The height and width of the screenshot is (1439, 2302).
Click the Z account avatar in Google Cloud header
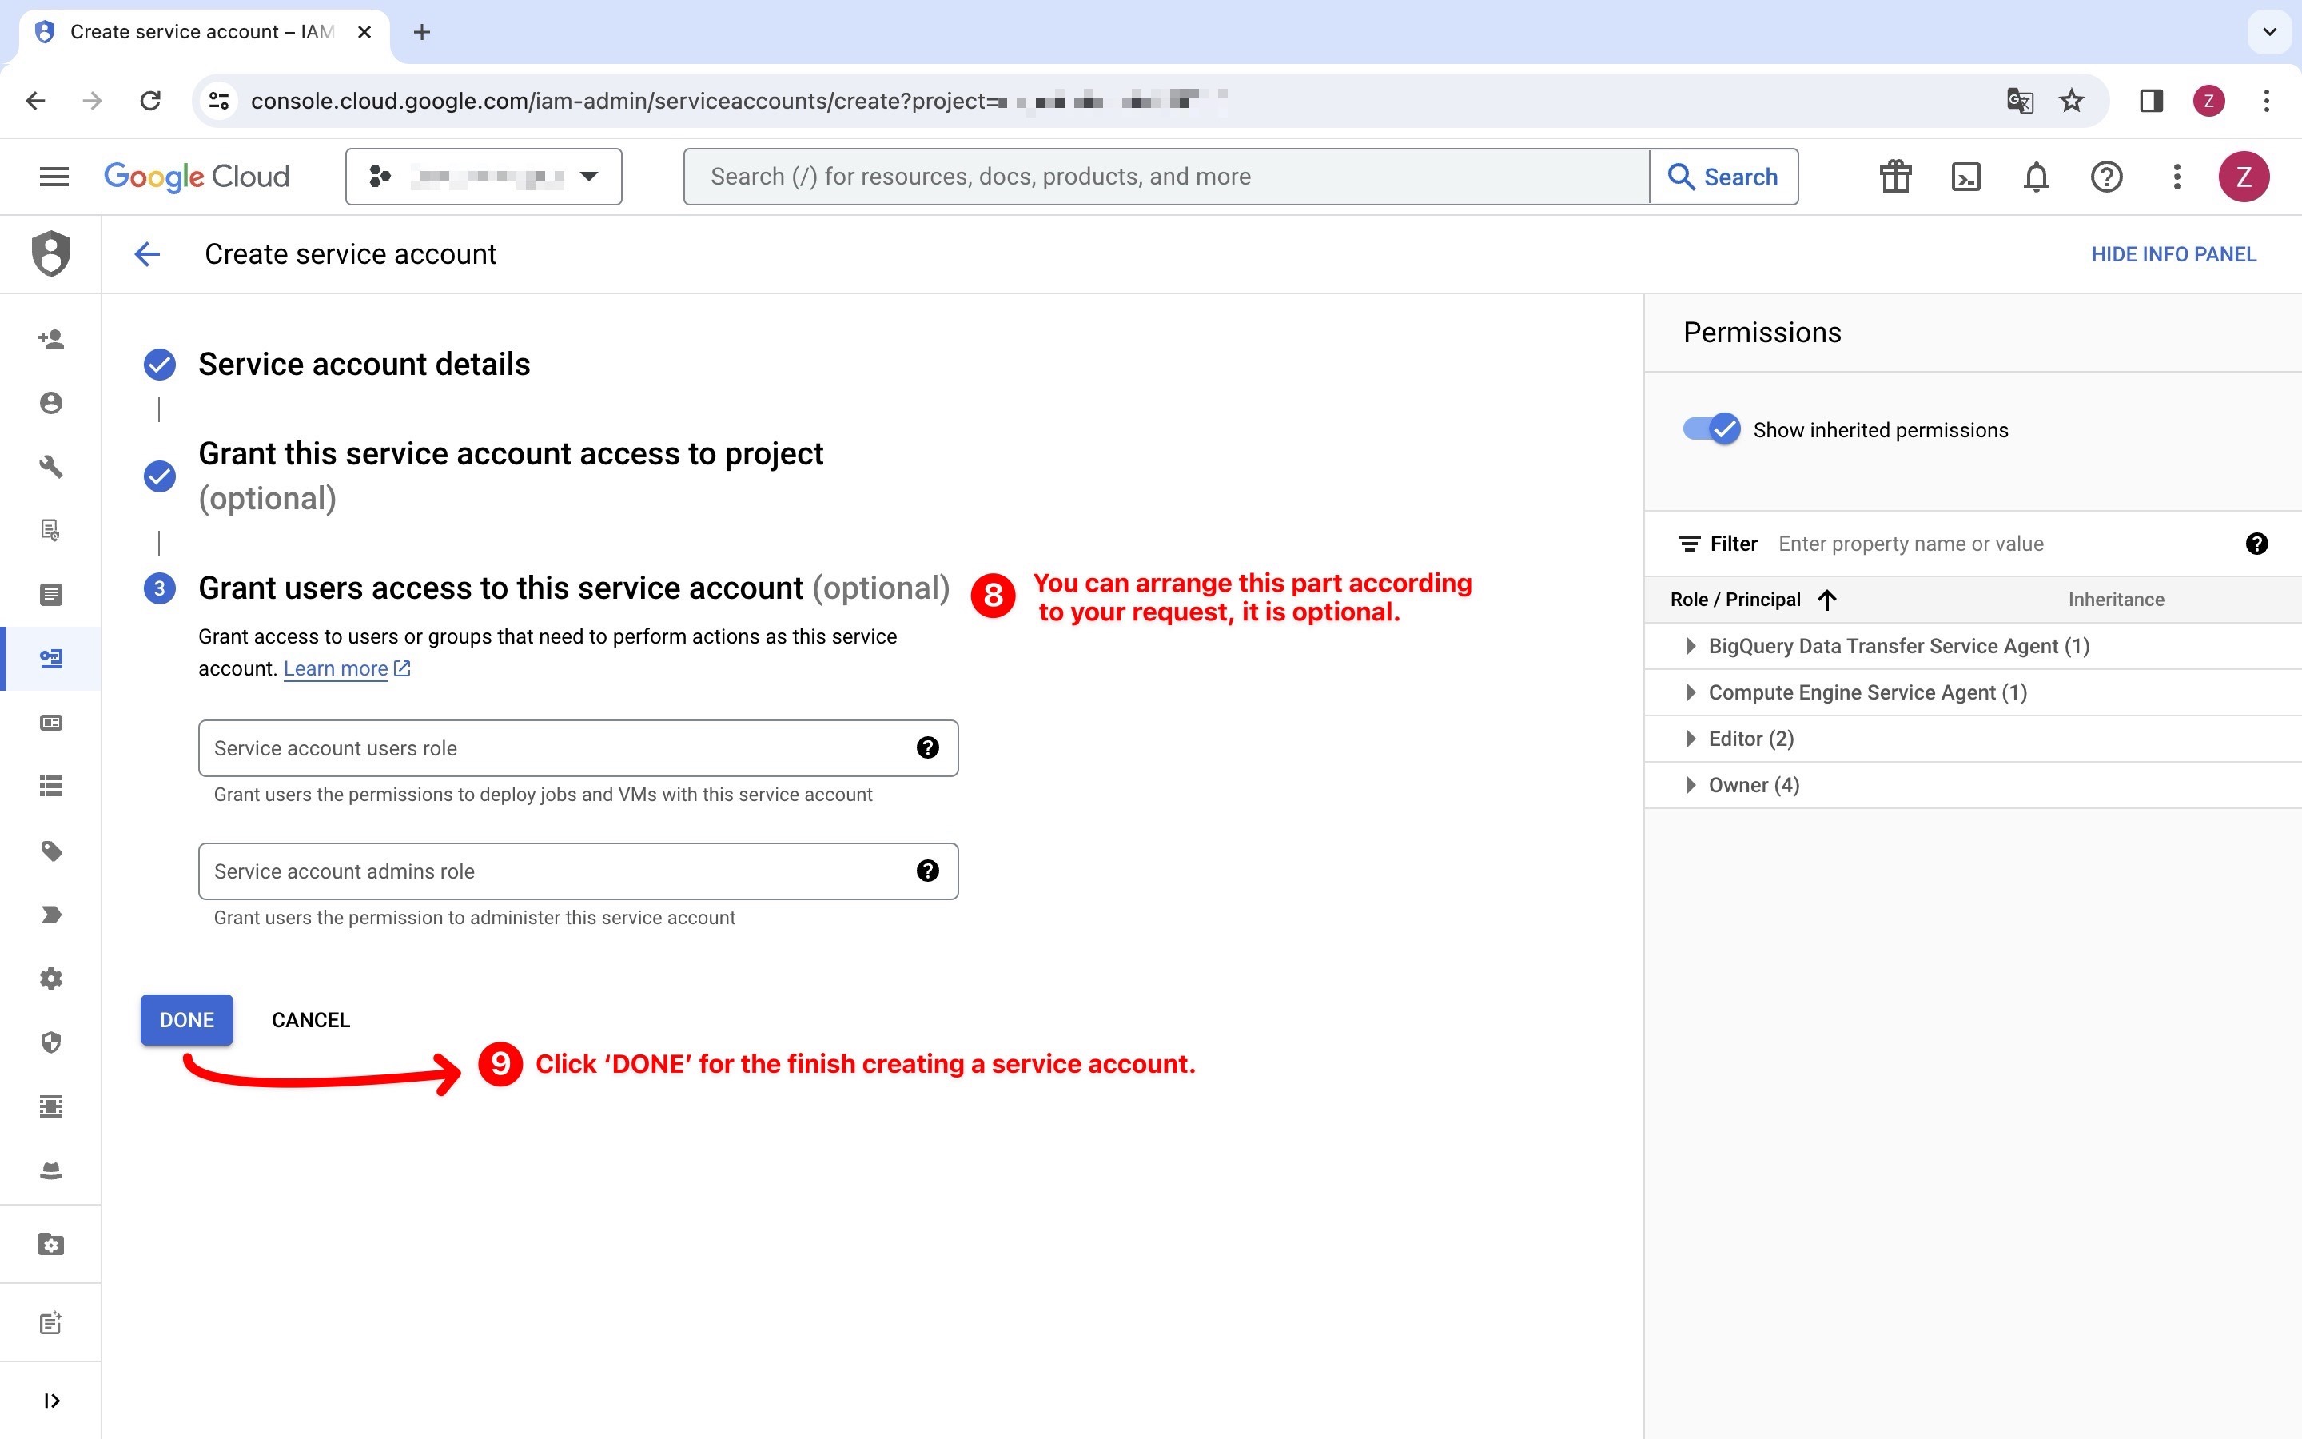2244,177
